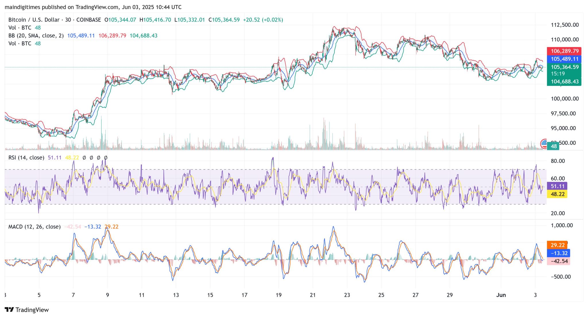Click the RSI (14, close) indicator legend
Viewport: 588px width, 318px height.
coord(26,157)
